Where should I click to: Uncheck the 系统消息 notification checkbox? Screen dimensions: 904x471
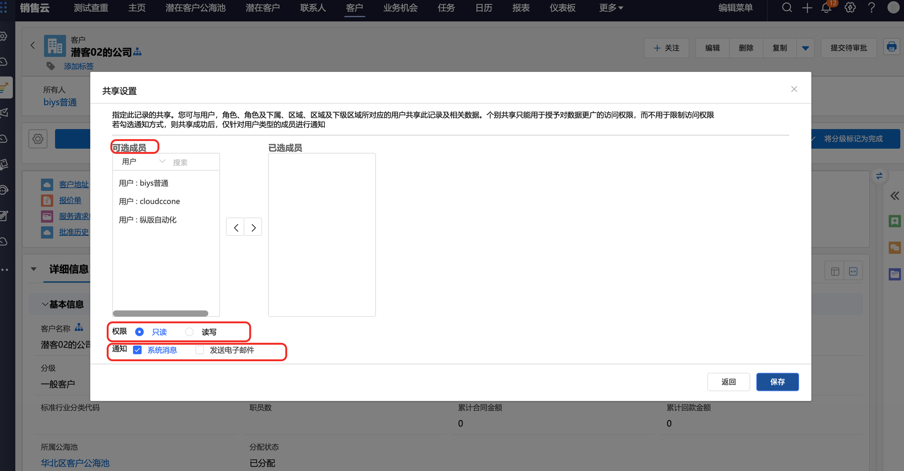[137, 350]
